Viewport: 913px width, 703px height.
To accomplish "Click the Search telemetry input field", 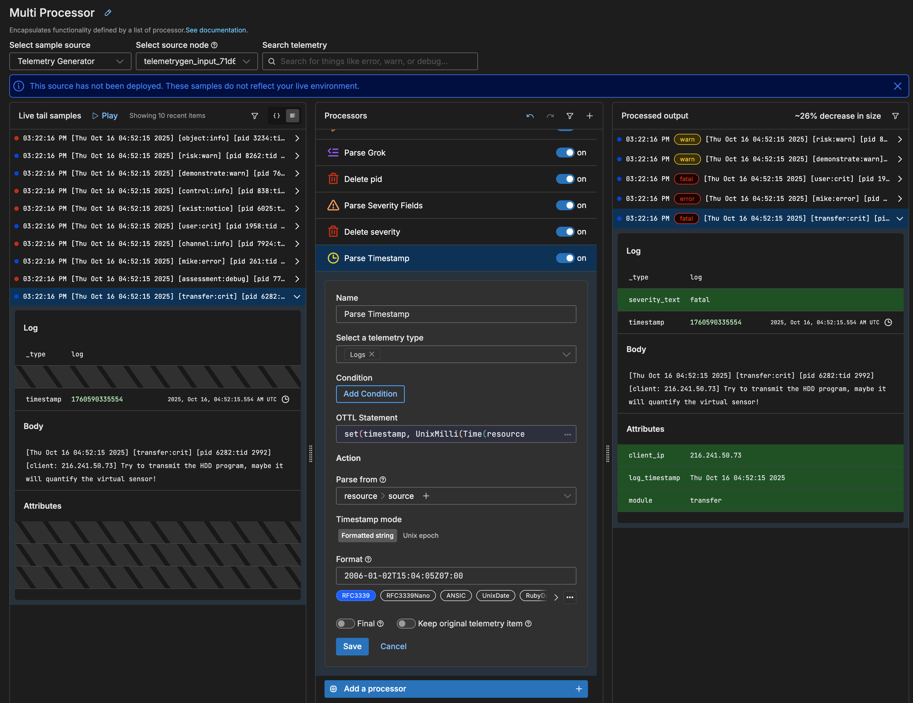I will tap(370, 61).
